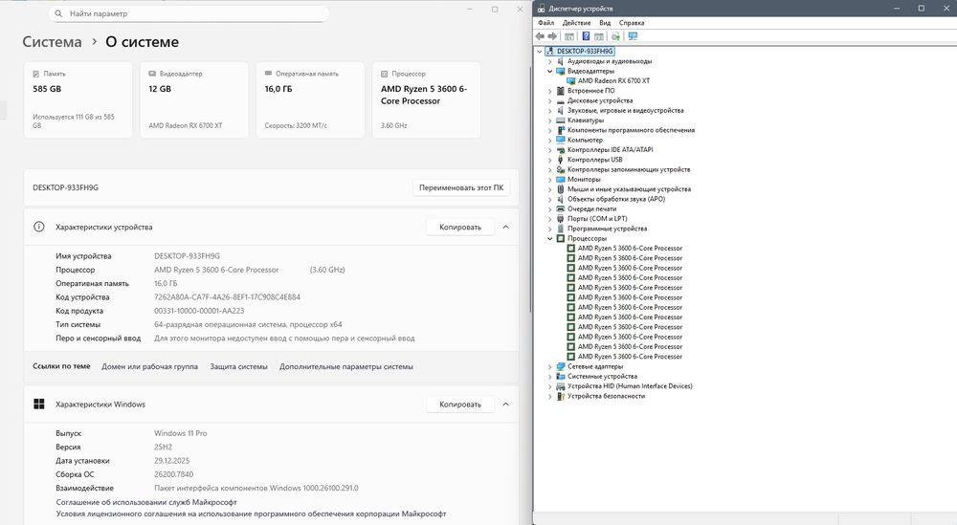
Task: Collapse the Процессоры node
Action: pos(550,238)
